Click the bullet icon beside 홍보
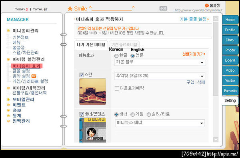Image resolution: width=240 pixels, height=158 pixels. 8,110
